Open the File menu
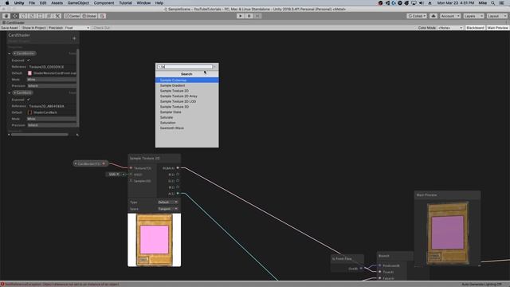 click(32, 3)
